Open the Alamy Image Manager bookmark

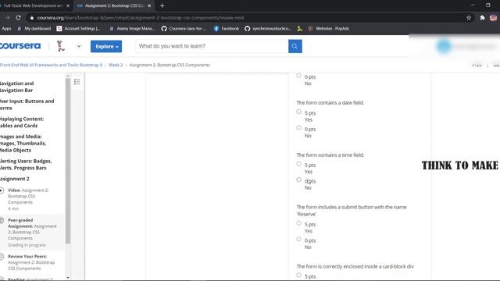(132, 29)
